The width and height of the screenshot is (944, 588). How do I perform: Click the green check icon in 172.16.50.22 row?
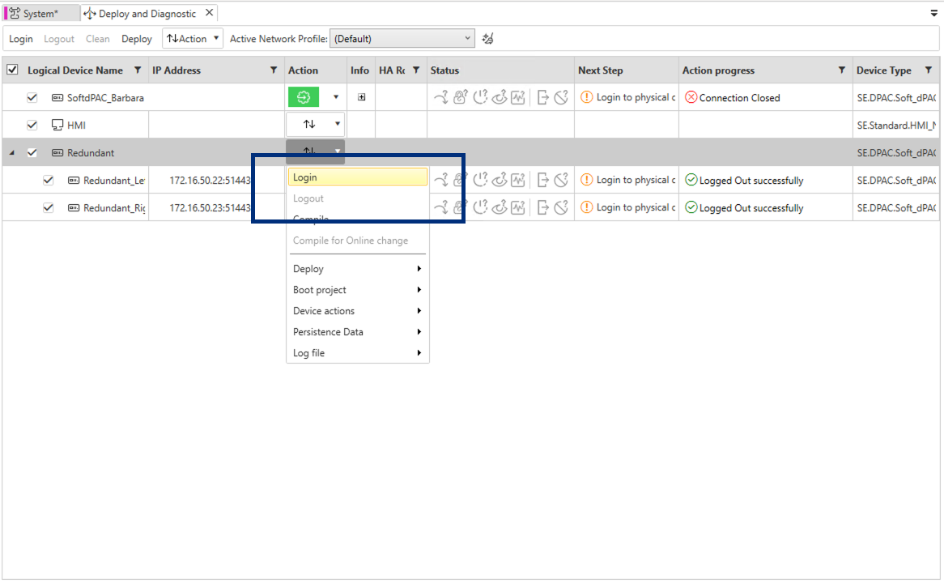[691, 180]
